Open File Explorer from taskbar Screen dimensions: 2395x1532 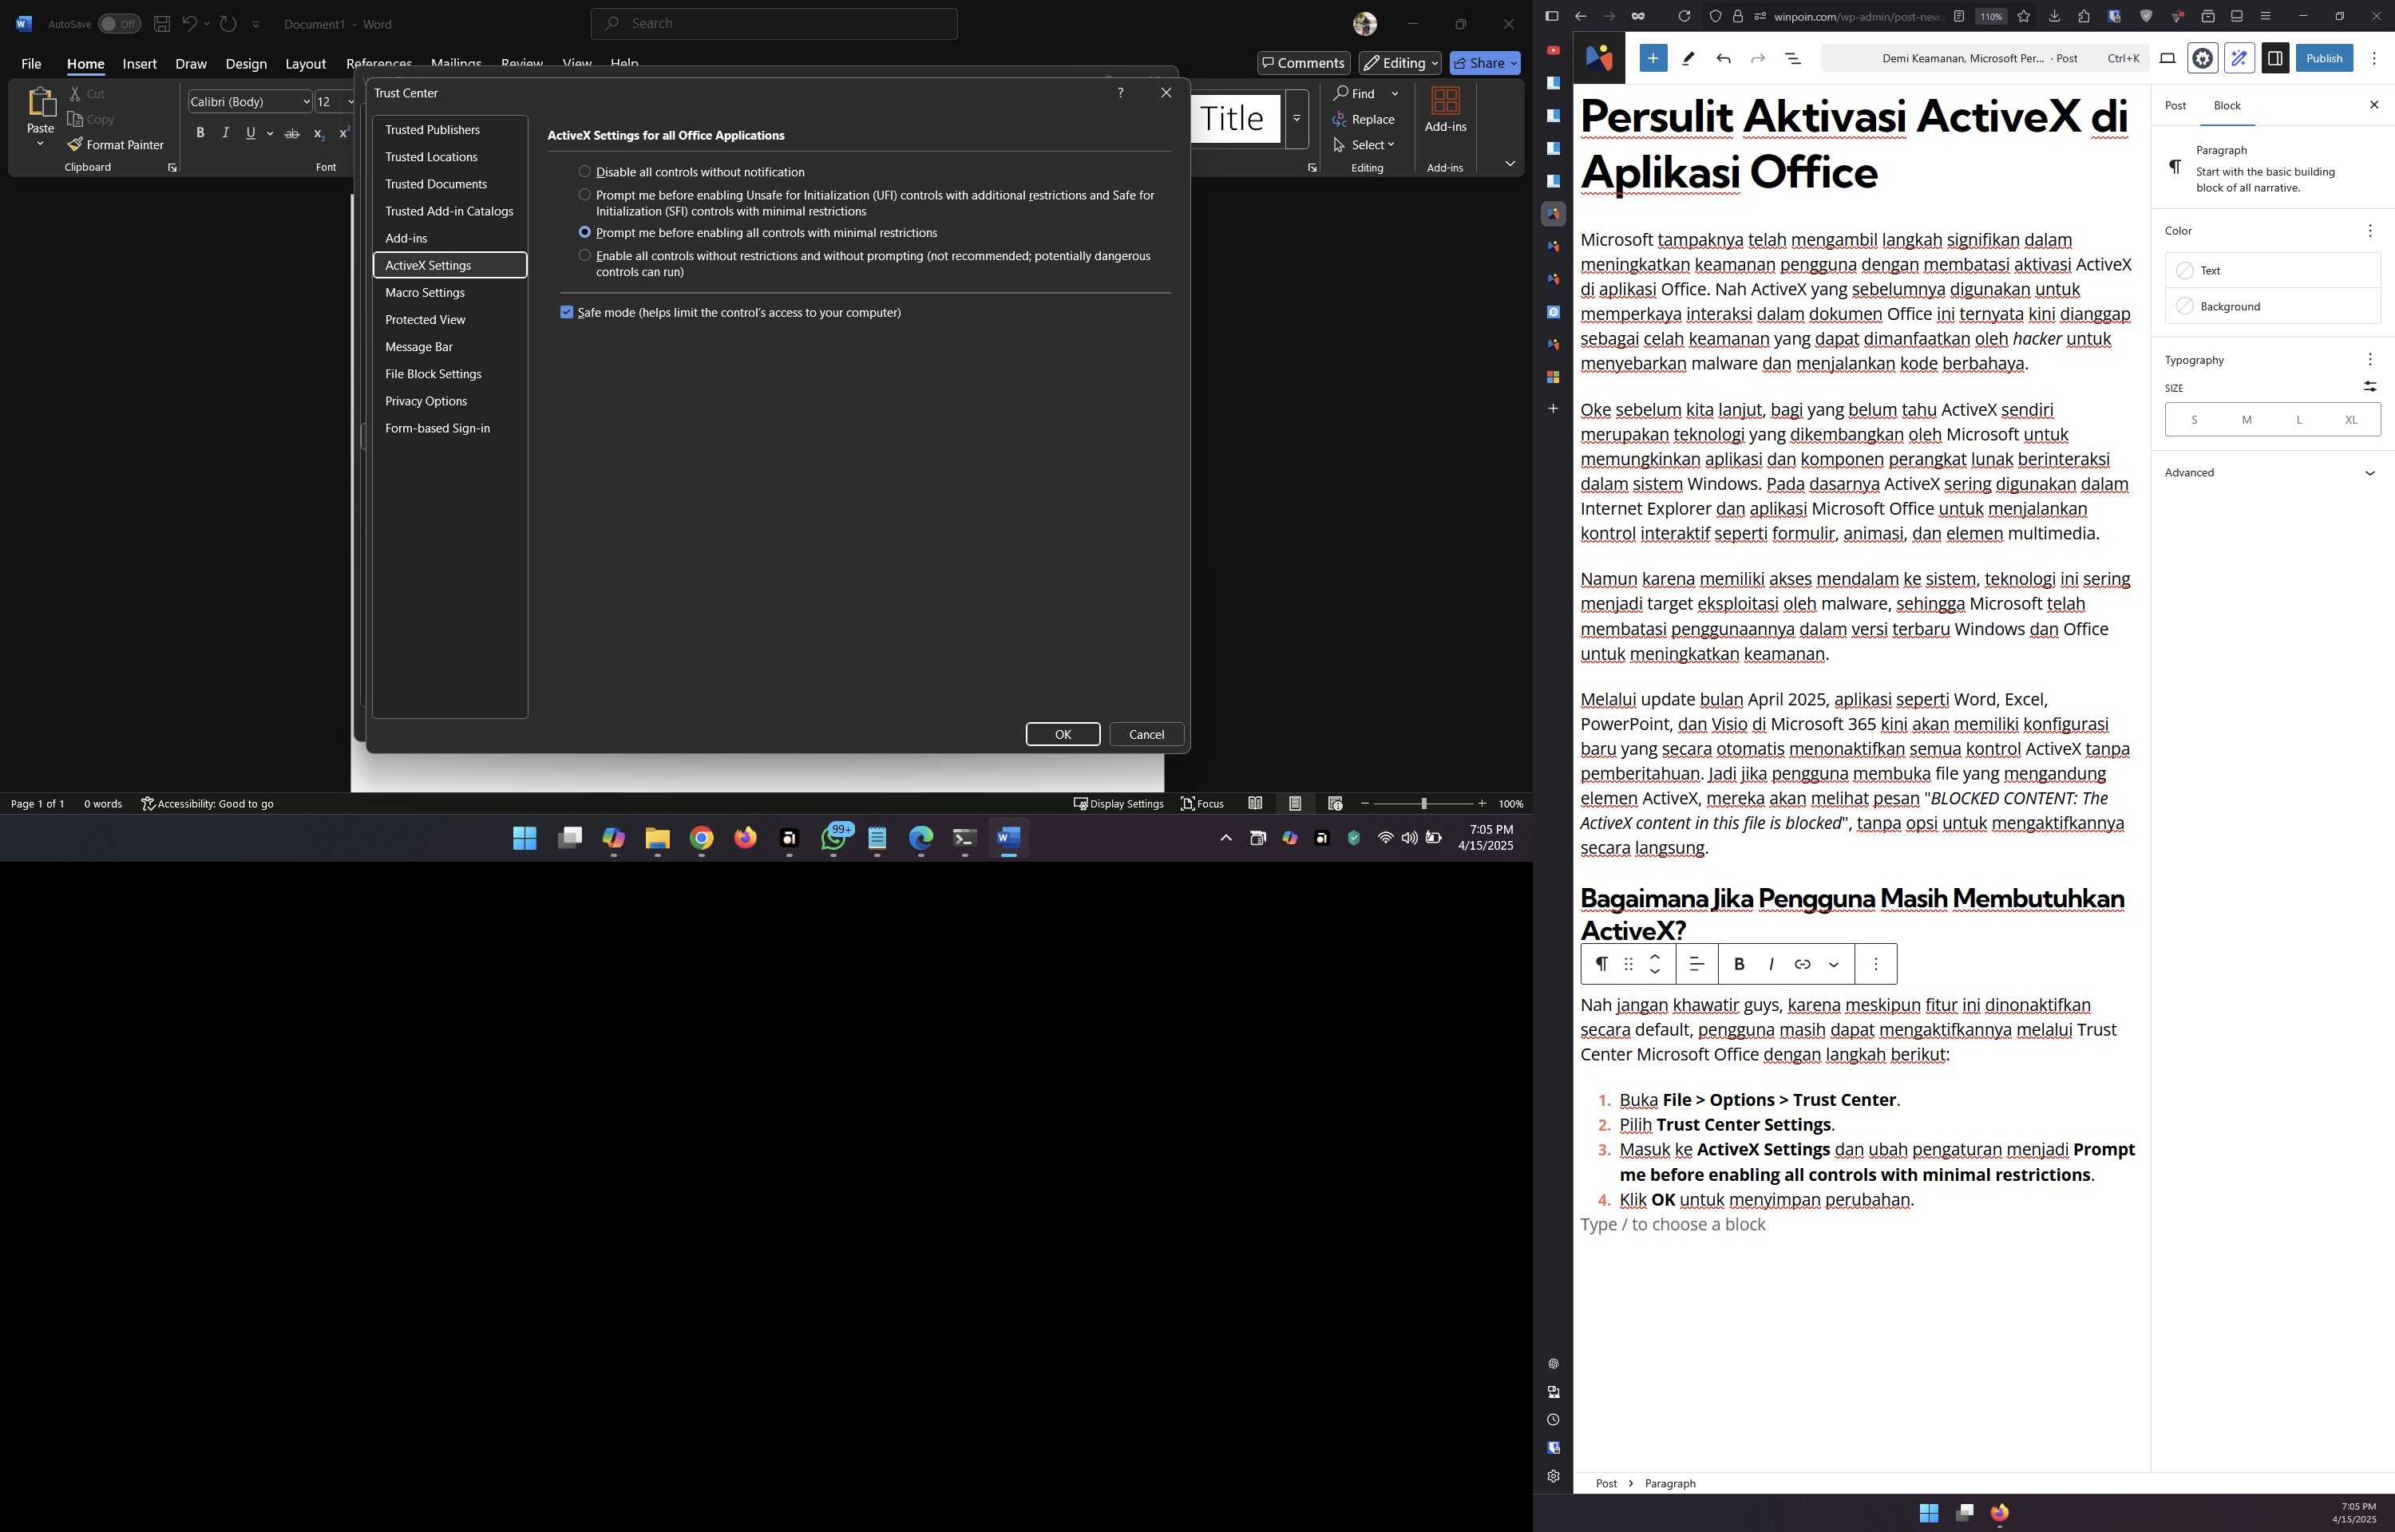pyautogui.click(x=658, y=839)
